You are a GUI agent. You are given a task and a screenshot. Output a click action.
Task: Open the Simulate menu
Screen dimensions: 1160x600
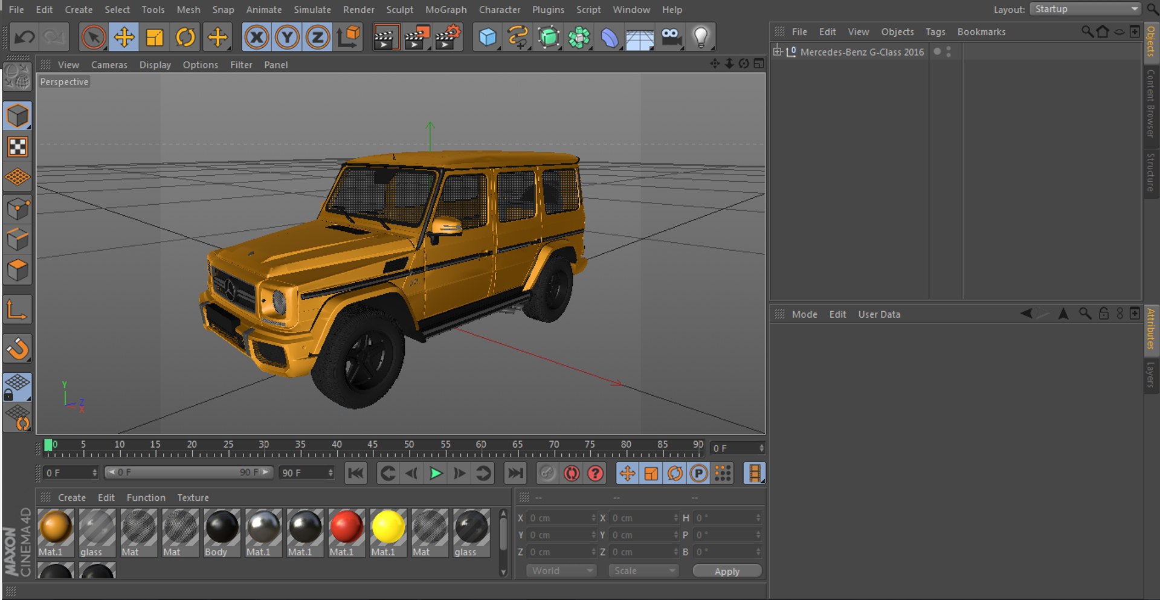[x=312, y=10]
